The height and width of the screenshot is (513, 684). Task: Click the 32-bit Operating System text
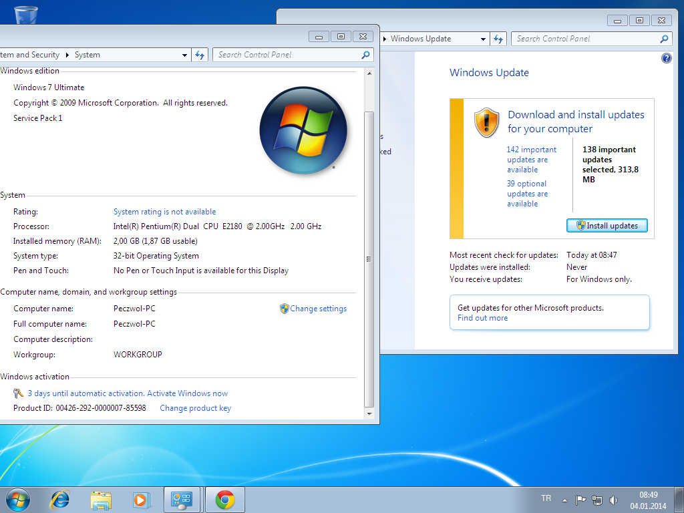pyautogui.click(x=156, y=256)
